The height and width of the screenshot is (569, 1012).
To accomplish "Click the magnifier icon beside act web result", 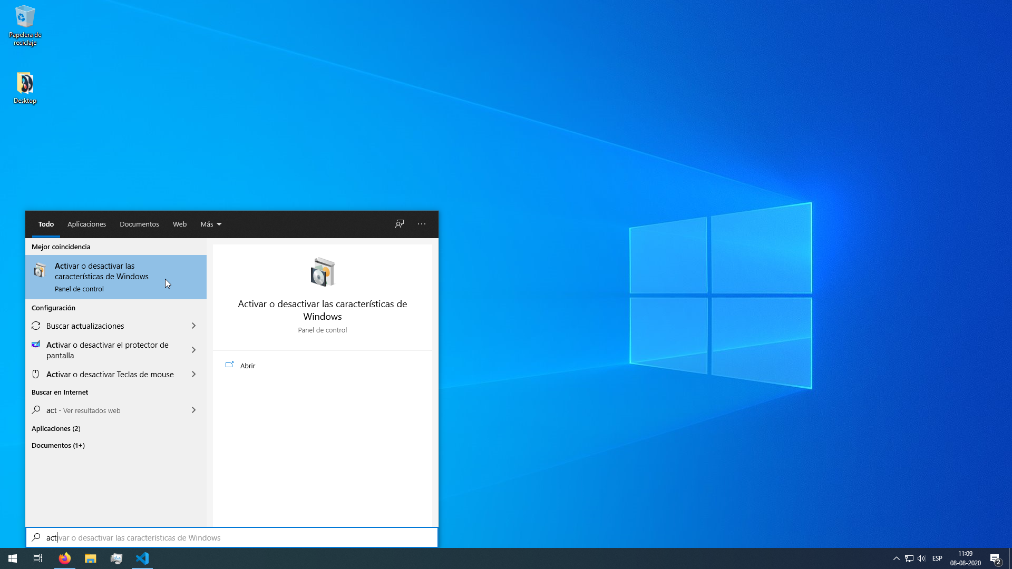I will [x=36, y=409].
